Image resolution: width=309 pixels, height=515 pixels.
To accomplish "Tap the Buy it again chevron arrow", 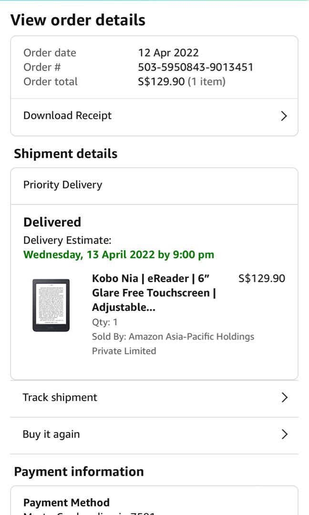I will click(284, 434).
